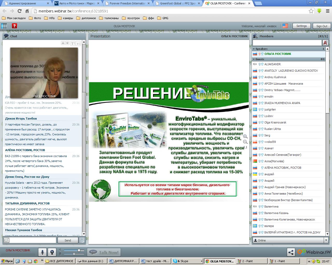Screen dimensions: 332x265
Task: Open the Фото bookmarks folder
Action: point(35,18)
